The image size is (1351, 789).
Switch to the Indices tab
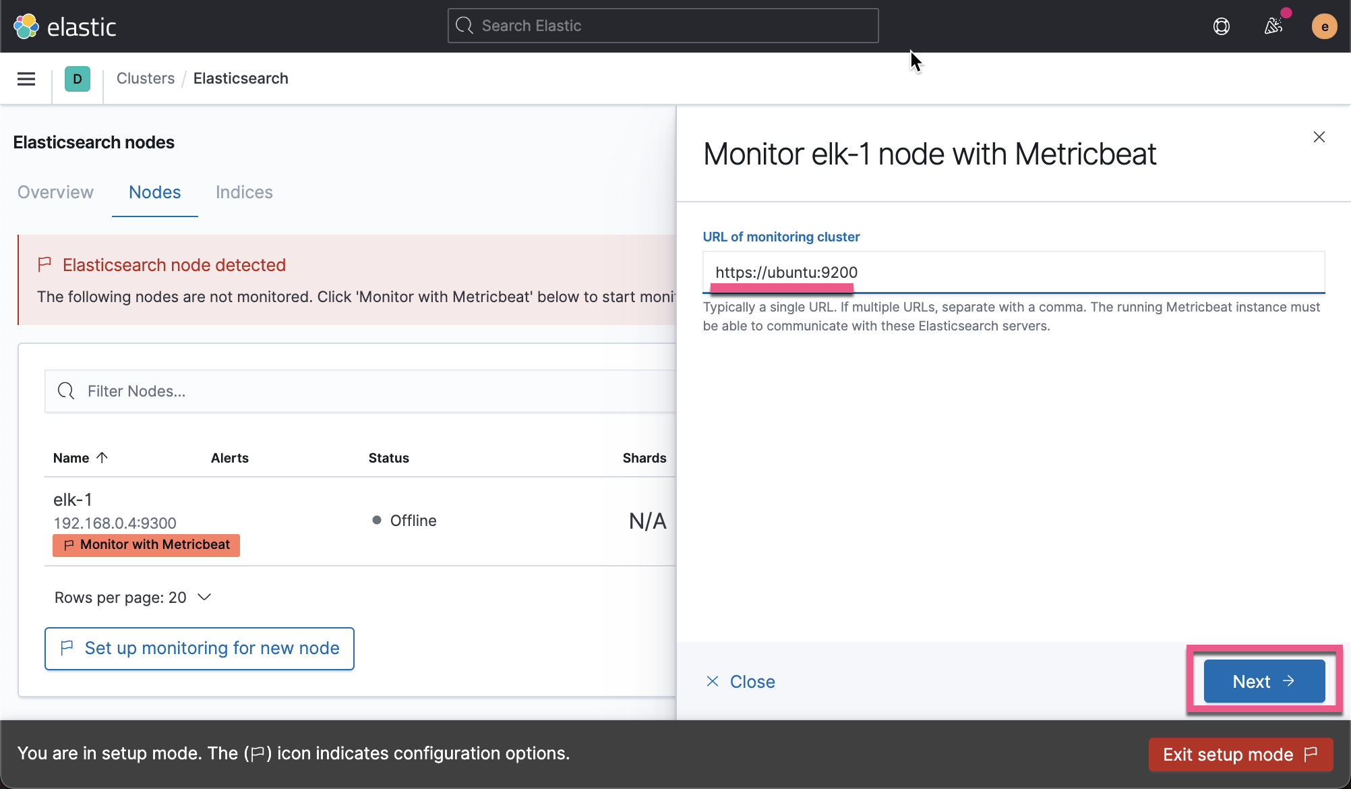(243, 192)
